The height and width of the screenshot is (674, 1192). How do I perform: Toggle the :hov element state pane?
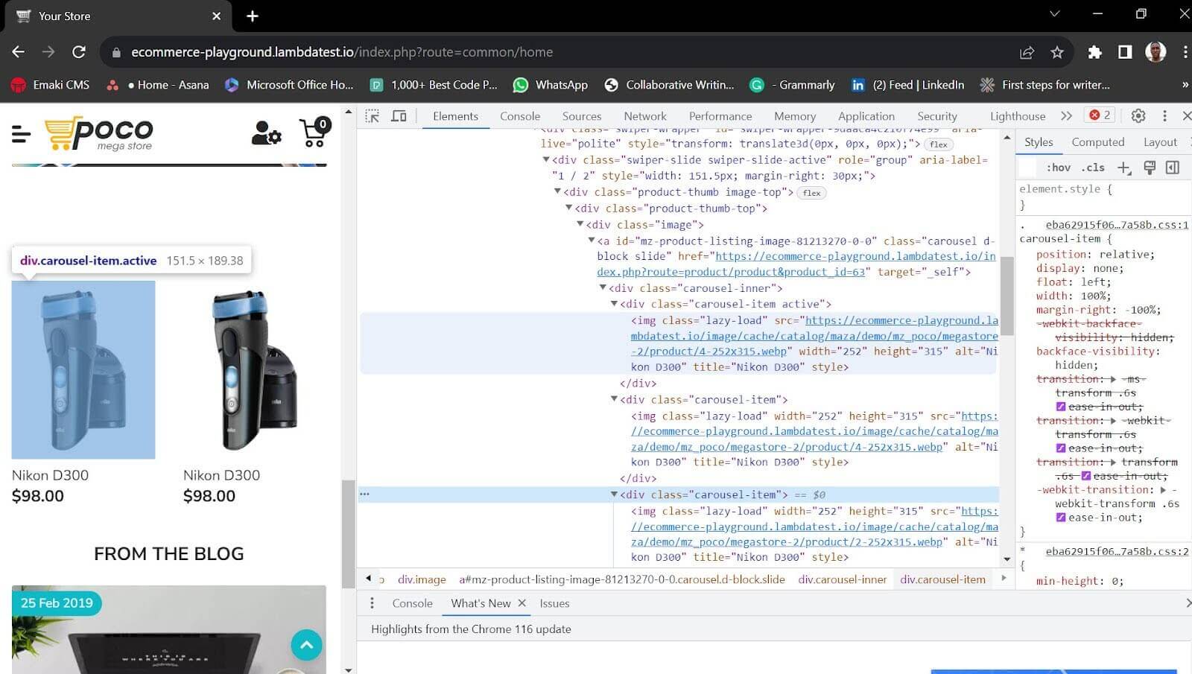pos(1059,167)
